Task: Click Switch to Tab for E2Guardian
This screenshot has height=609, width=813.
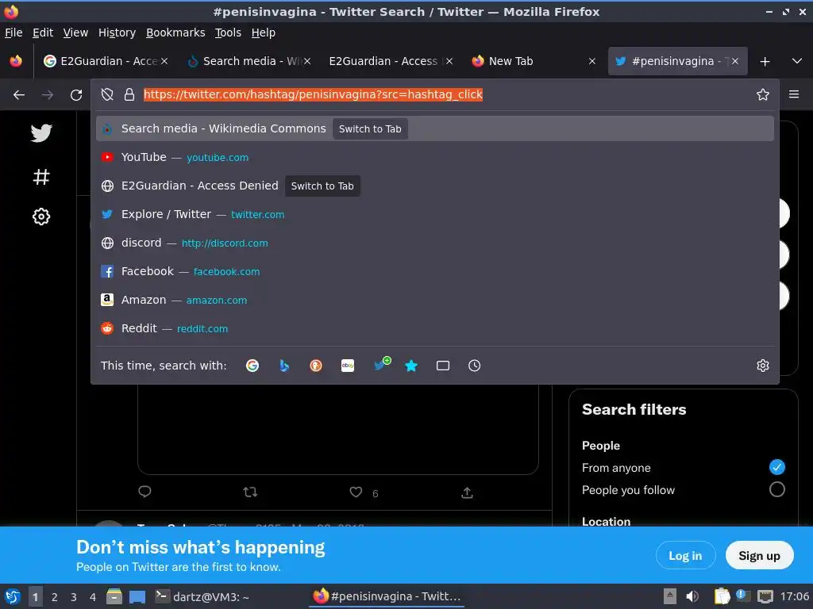Action: point(322,186)
